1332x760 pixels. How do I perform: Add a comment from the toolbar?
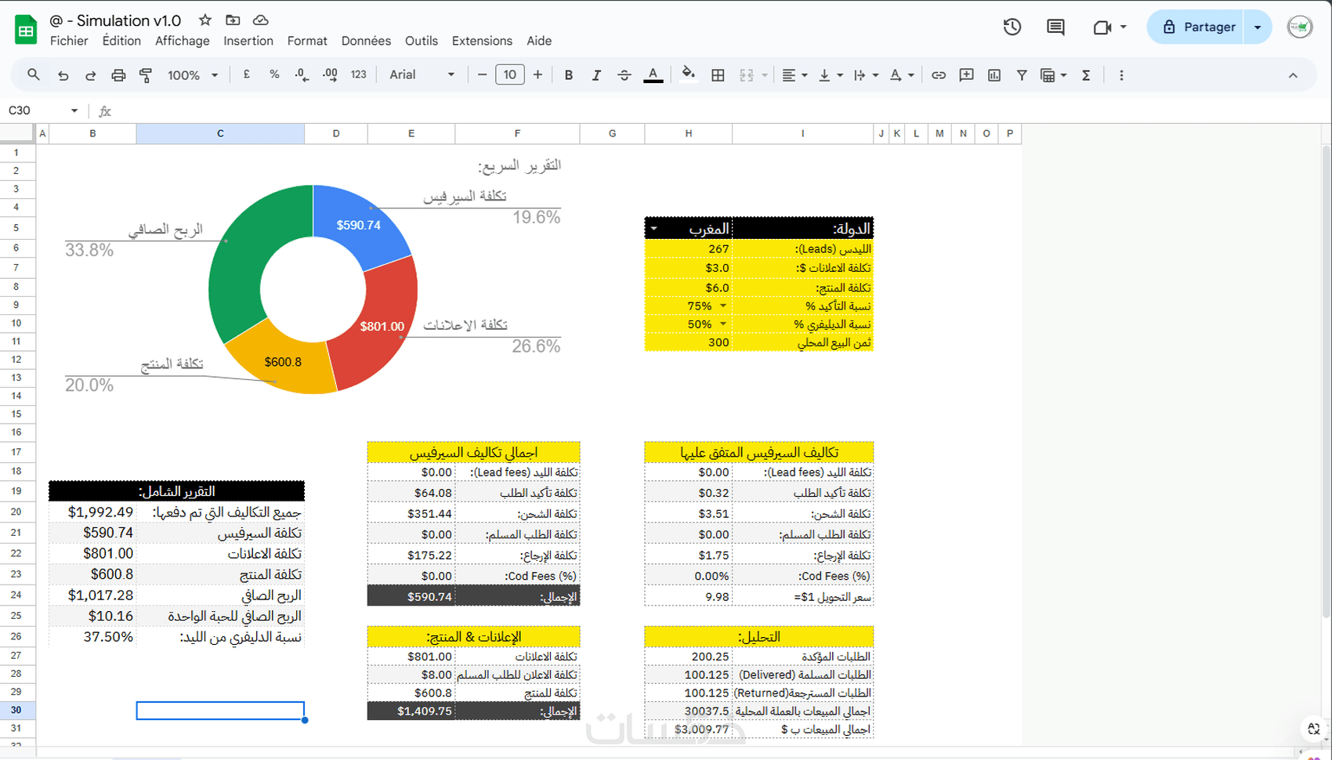click(x=967, y=75)
